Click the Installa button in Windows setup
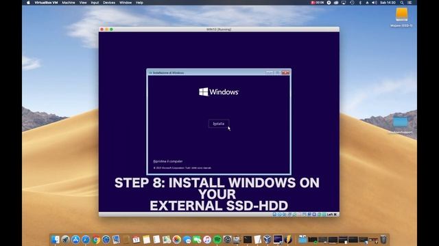The image size is (439, 246). pyautogui.click(x=219, y=124)
